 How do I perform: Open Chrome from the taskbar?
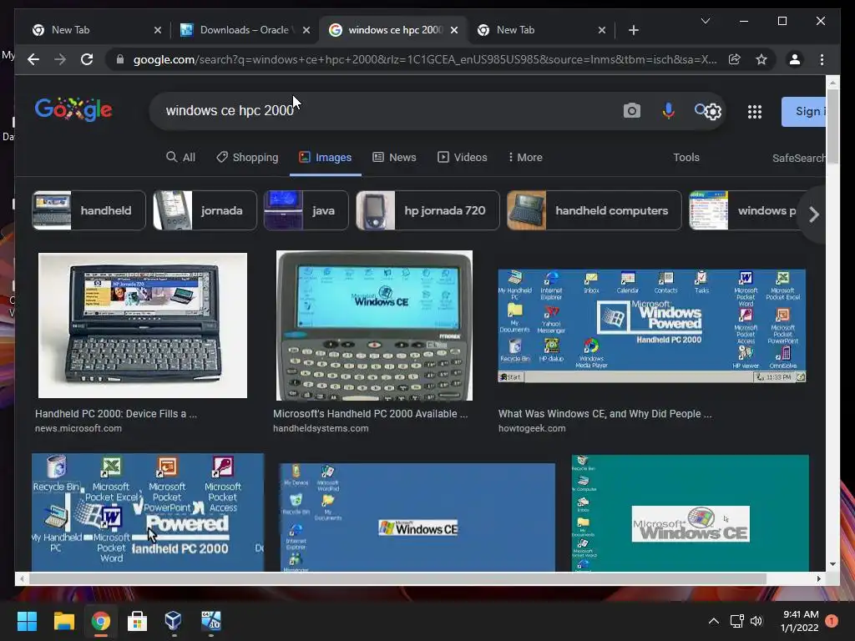(100, 621)
